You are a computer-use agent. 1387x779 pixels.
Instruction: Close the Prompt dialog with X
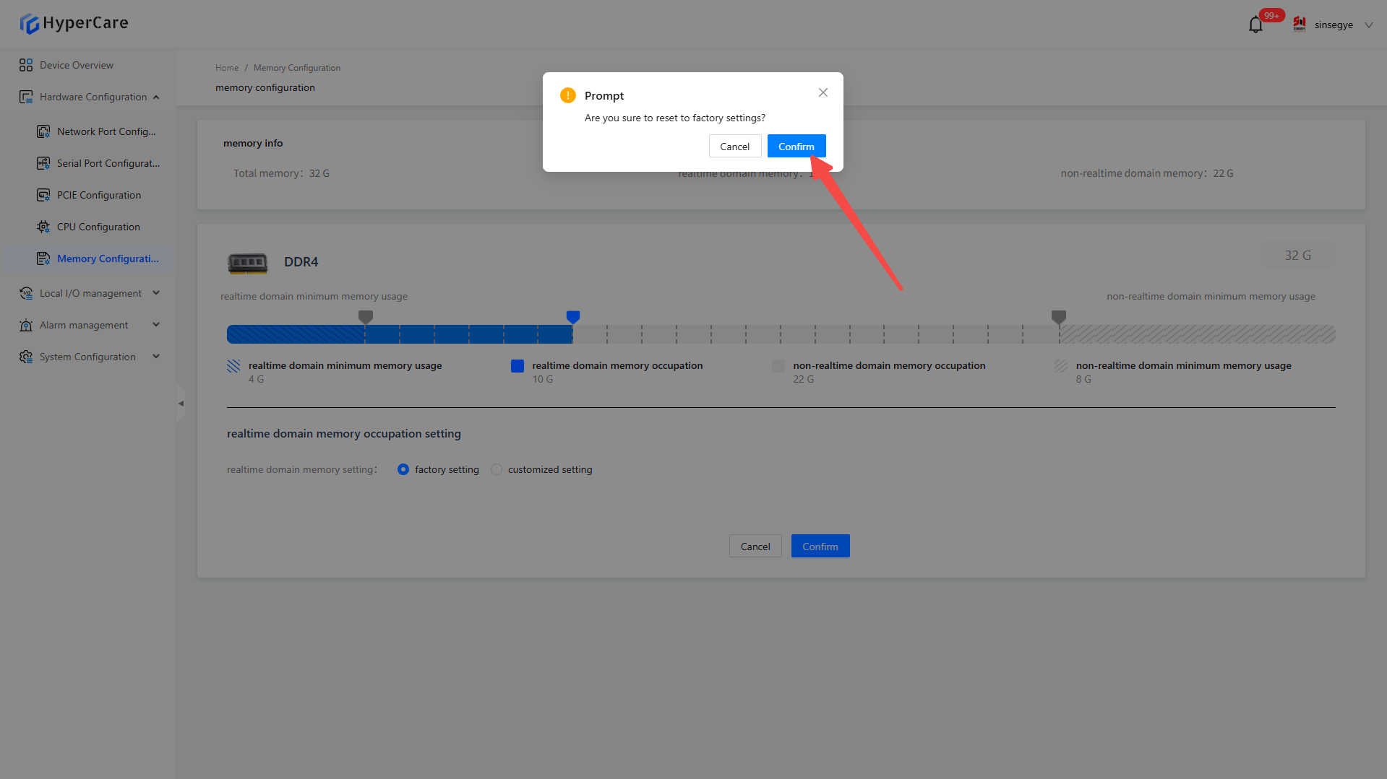coord(823,92)
